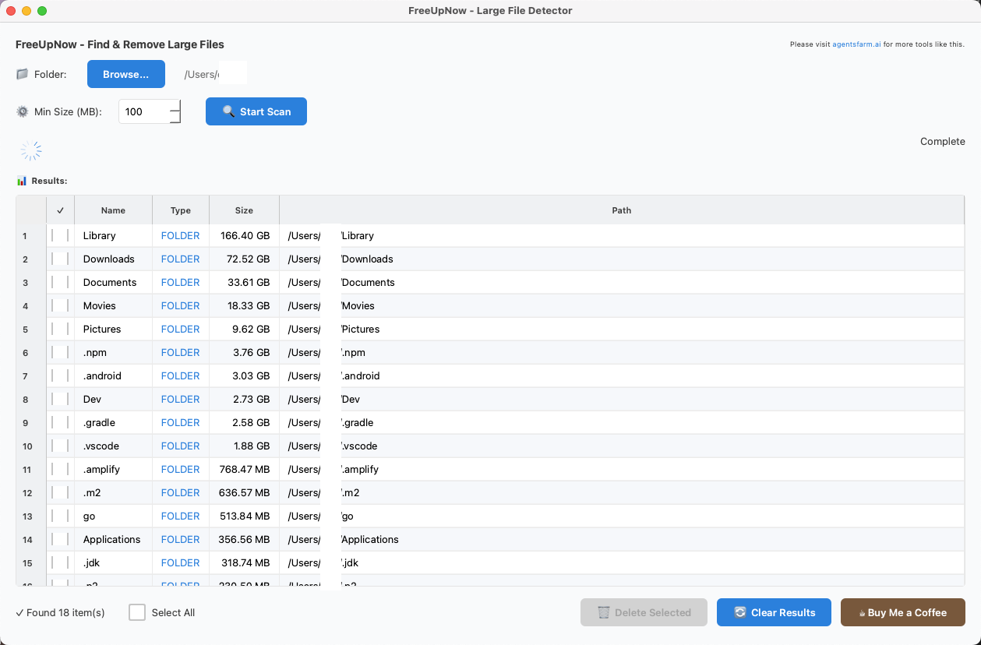Click the Min Size input field
Image resolution: width=981 pixels, height=645 pixels.
coord(143,111)
